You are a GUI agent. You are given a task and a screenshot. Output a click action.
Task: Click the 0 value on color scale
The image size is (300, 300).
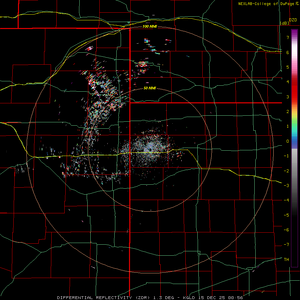point(288,141)
